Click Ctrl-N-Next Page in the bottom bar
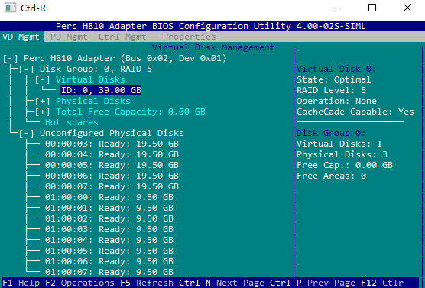425x288 pixels. [x=222, y=283]
